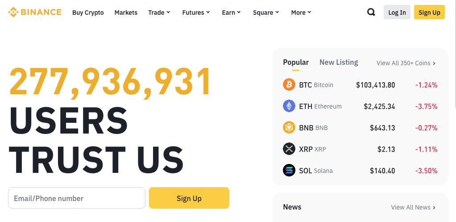
Task: Expand the Trade dropdown menu
Action: pos(159,13)
